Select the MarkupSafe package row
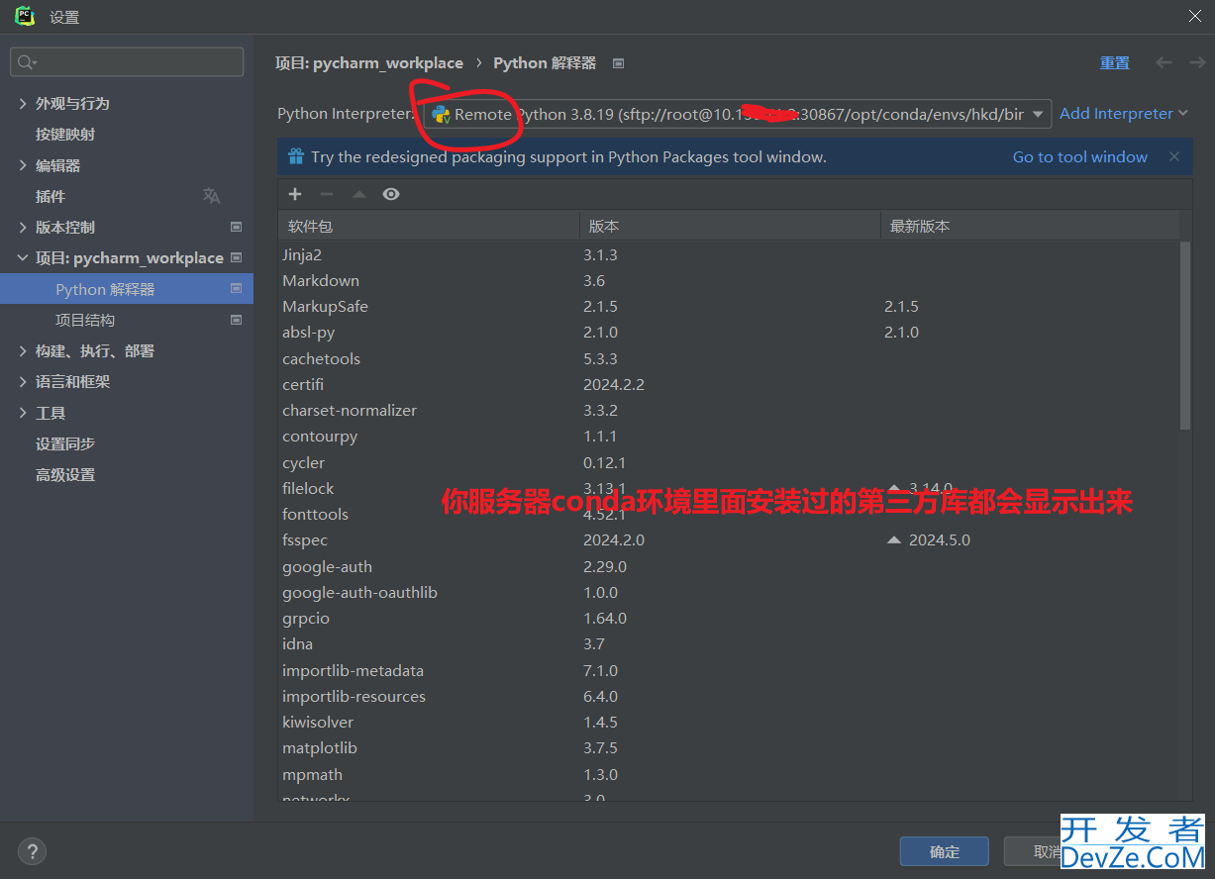The width and height of the screenshot is (1215, 879). [x=729, y=306]
